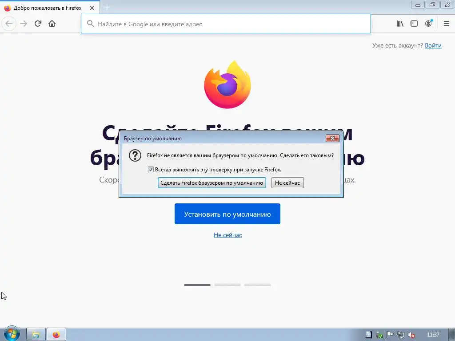This screenshot has height=341, width=455.
Task: Jump to the second onboarding progress step
Action: 227,285
